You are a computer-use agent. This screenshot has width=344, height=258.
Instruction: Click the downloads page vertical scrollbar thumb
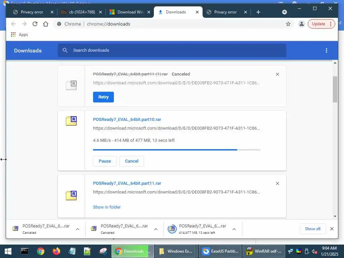point(335,89)
